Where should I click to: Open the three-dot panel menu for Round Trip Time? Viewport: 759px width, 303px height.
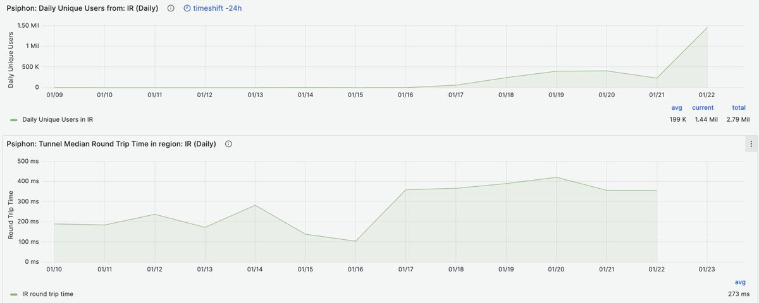point(751,144)
